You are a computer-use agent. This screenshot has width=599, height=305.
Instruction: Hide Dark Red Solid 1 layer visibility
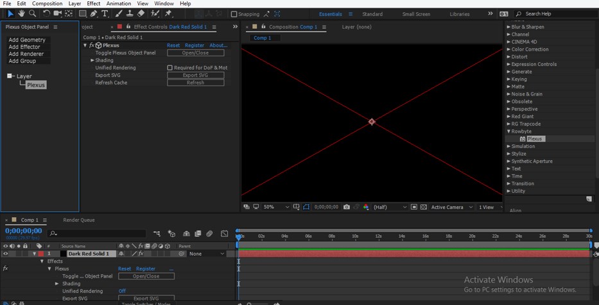(x=6, y=254)
